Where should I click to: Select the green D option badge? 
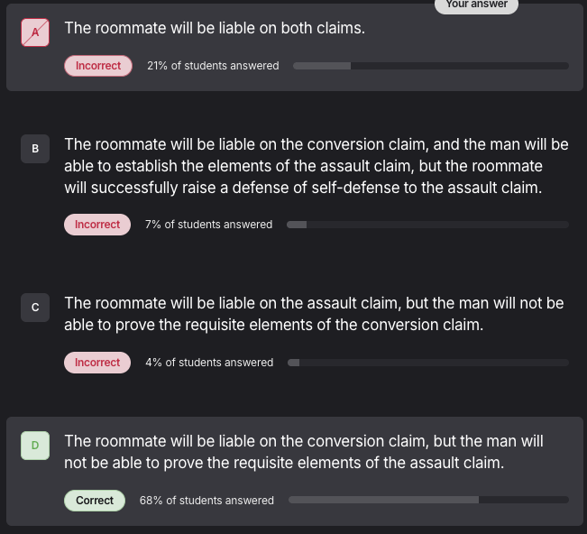pyautogui.click(x=35, y=445)
